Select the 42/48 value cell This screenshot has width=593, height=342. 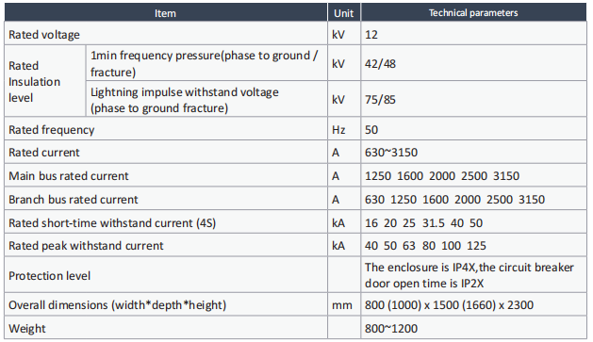(473, 63)
